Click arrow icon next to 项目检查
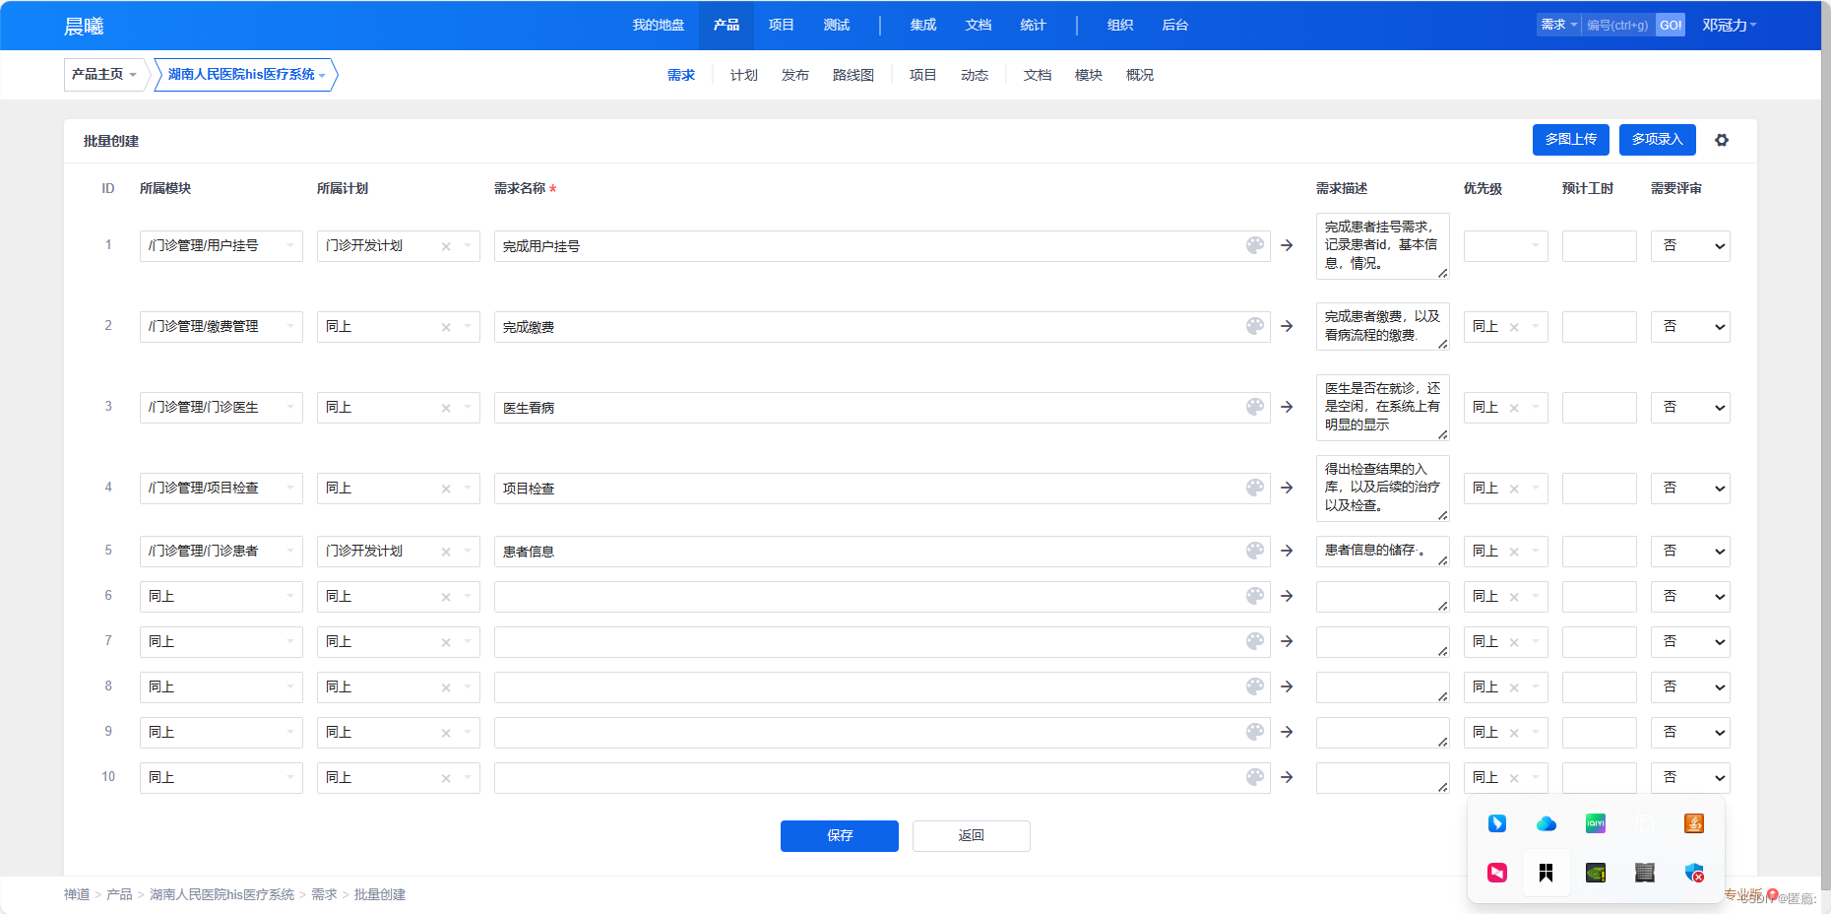 tap(1287, 488)
